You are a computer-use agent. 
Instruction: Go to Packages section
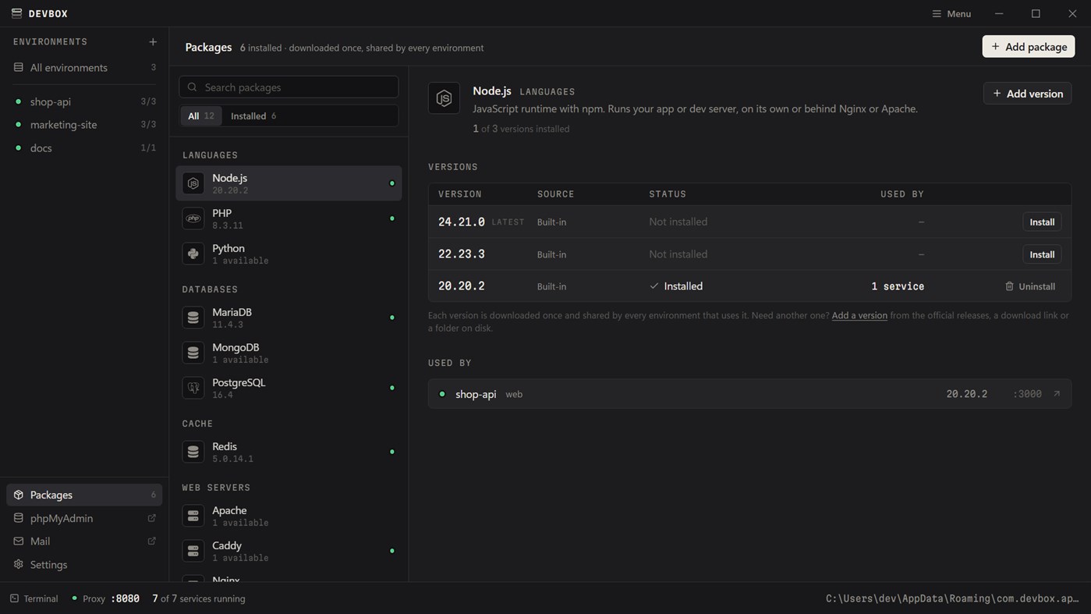[x=84, y=495]
